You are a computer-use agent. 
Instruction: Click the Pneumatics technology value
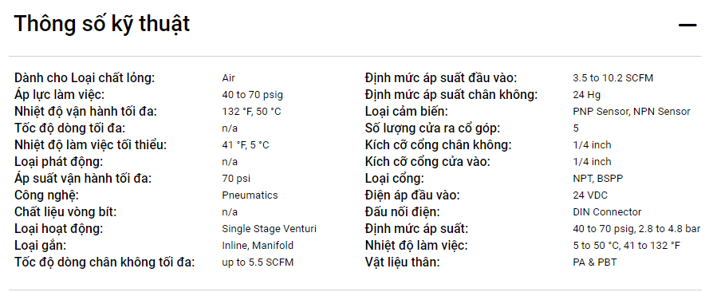(x=250, y=195)
